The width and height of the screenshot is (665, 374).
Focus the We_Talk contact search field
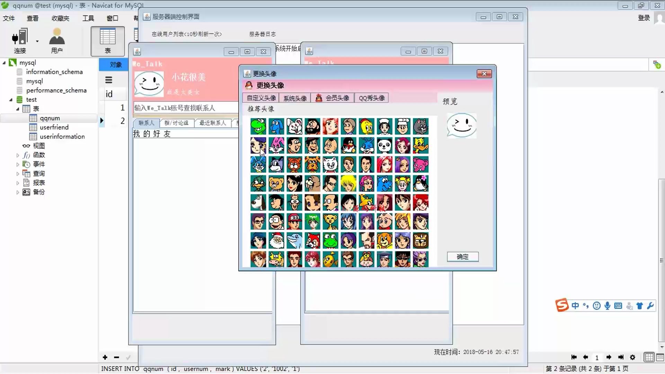(x=186, y=108)
